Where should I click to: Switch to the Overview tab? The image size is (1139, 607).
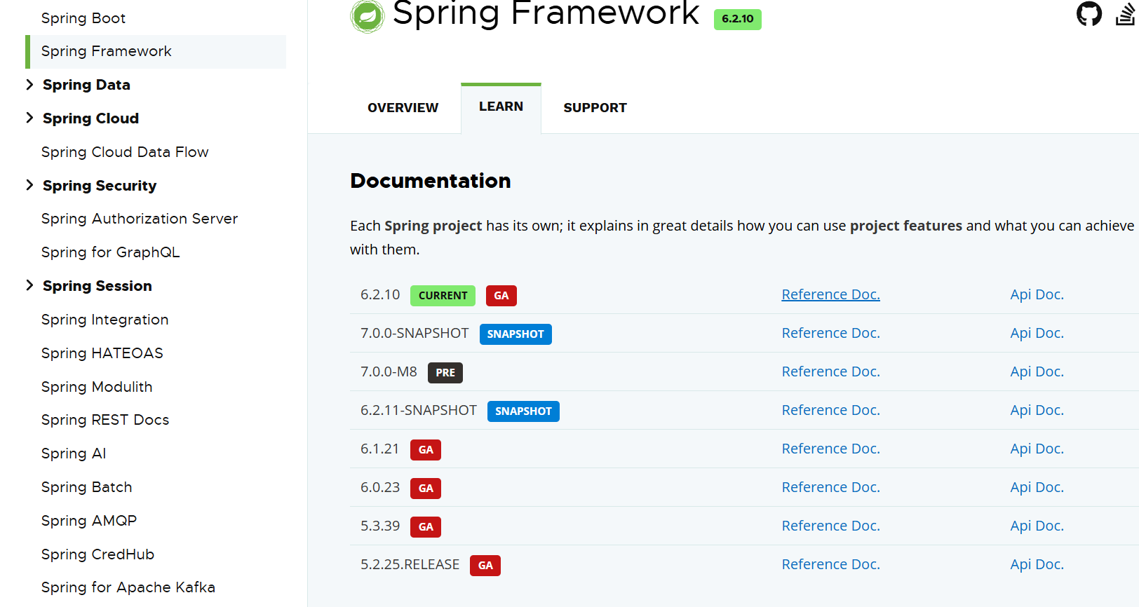403,108
